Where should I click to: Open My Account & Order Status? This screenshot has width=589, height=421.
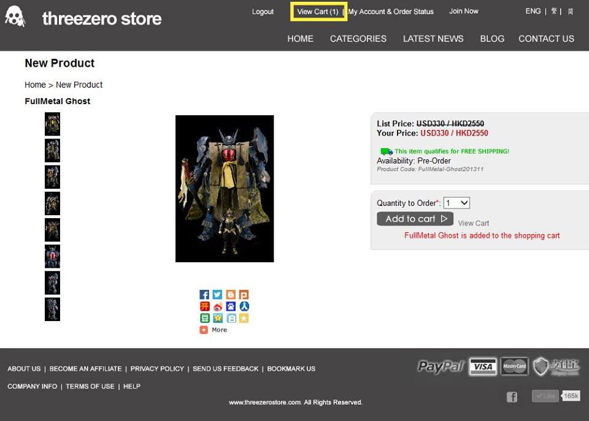(x=391, y=12)
